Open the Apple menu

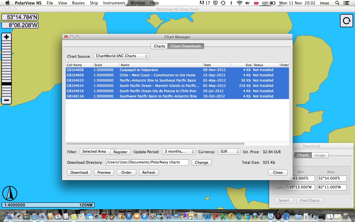pos(7,3)
